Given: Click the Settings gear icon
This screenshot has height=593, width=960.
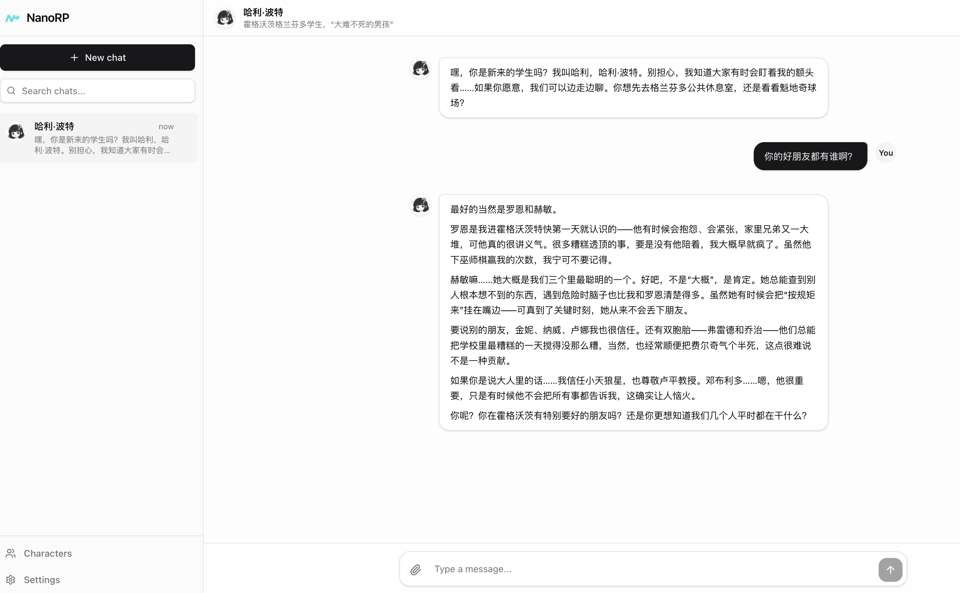Looking at the screenshot, I should (11, 580).
